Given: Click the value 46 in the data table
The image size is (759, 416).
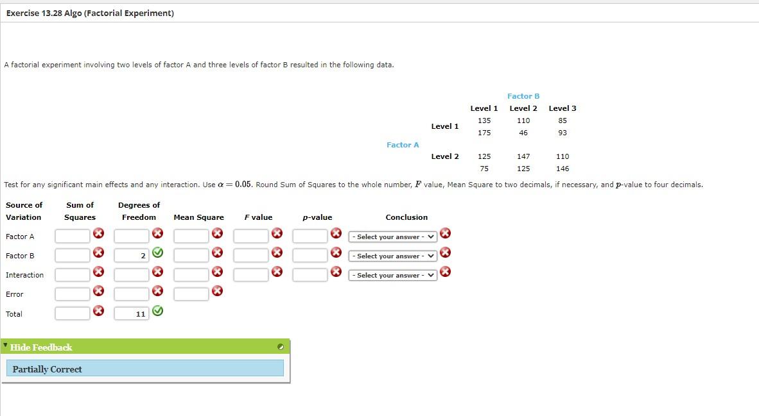Looking at the screenshot, I should tap(523, 133).
